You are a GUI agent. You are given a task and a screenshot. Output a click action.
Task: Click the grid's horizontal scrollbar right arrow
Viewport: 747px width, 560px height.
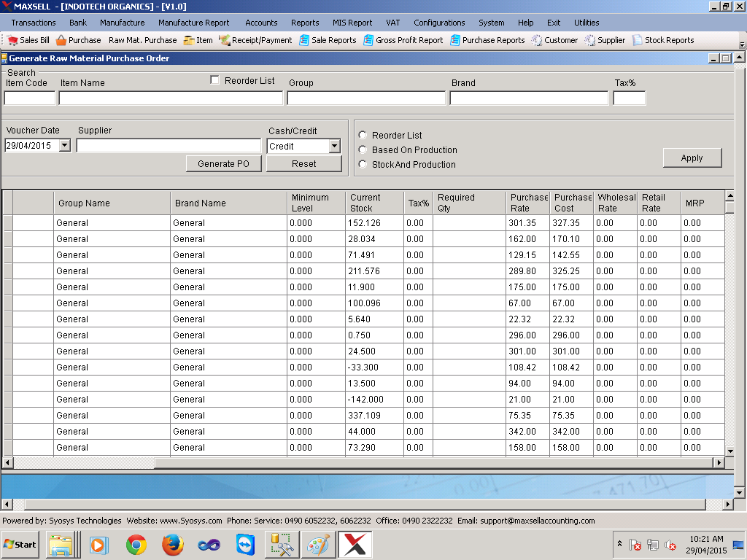pos(719,462)
